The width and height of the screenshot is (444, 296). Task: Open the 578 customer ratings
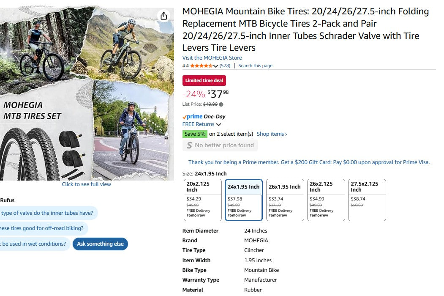pos(224,66)
